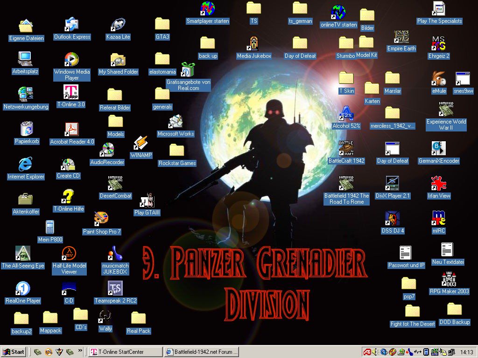This screenshot has height=358, width=478.
Task: Select the Acrobat Reader 4.0 icon
Action: tap(72, 130)
